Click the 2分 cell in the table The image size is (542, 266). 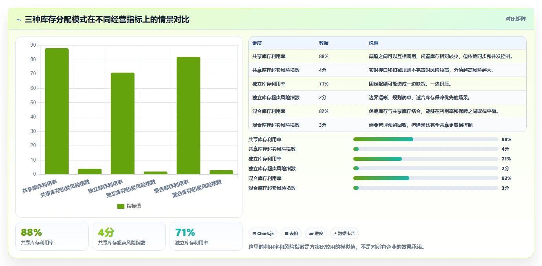(323, 98)
